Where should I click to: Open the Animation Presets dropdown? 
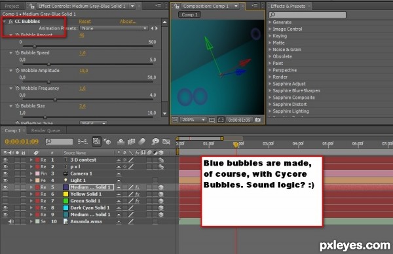tap(113, 28)
